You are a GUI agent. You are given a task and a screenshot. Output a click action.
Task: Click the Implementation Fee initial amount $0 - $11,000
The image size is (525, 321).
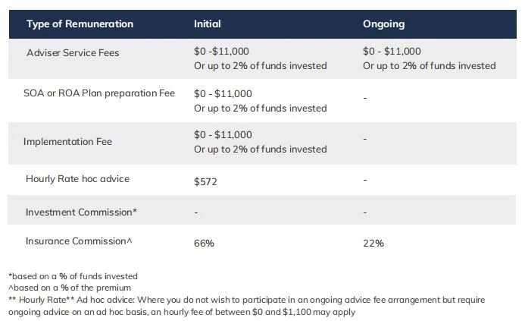pos(223,134)
